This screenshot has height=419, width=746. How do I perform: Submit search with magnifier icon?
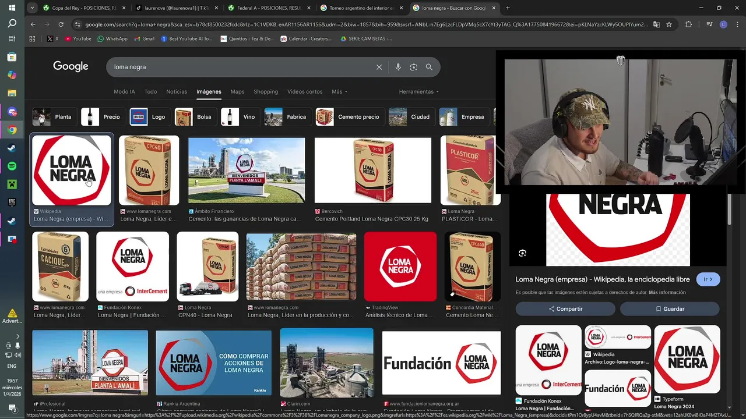pyautogui.click(x=429, y=67)
